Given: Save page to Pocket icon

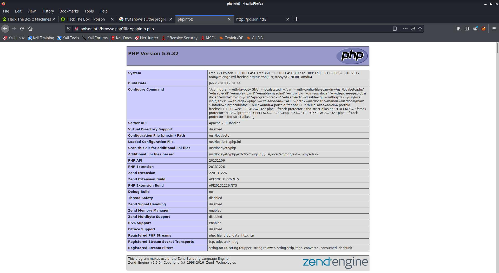Looking at the screenshot, I should click(412, 29).
